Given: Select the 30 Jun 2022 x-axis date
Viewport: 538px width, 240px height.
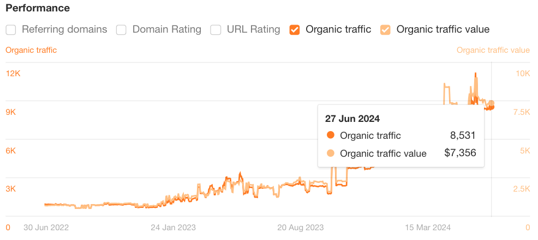Looking at the screenshot, I should (x=46, y=227).
